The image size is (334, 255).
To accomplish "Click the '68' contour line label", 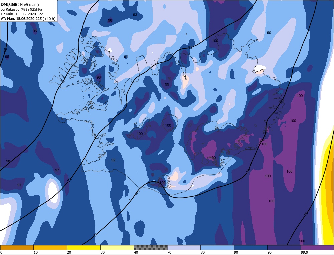I will (5, 50).
